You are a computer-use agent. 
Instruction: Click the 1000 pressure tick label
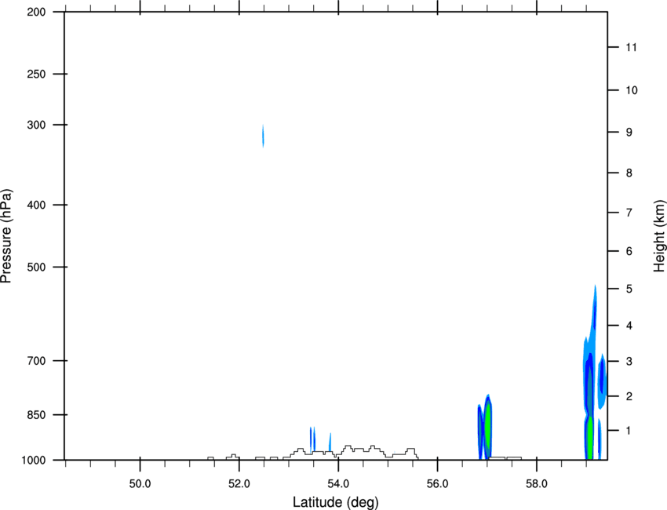point(33,461)
